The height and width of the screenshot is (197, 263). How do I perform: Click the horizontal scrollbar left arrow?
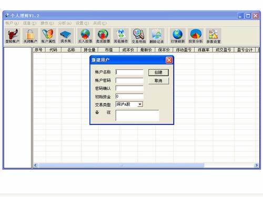[36, 165]
